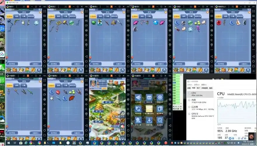Image resolution: width=257 pixels, height=146 pixels.
Task: Select the green sword in 洪福洞1 bag
Action: point(30,91)
